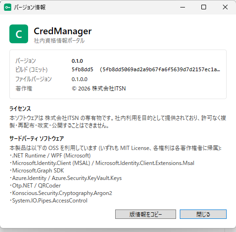This screenshot has height=232, width=236.
Task: Click the file version value 0.1.0.0
Action: click(x=80, y=79)
